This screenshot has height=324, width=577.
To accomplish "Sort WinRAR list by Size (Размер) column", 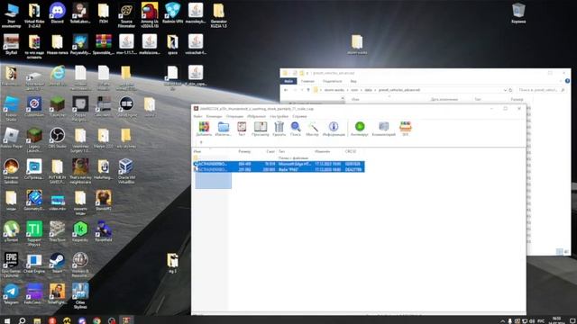I will (x=244, y=151).
